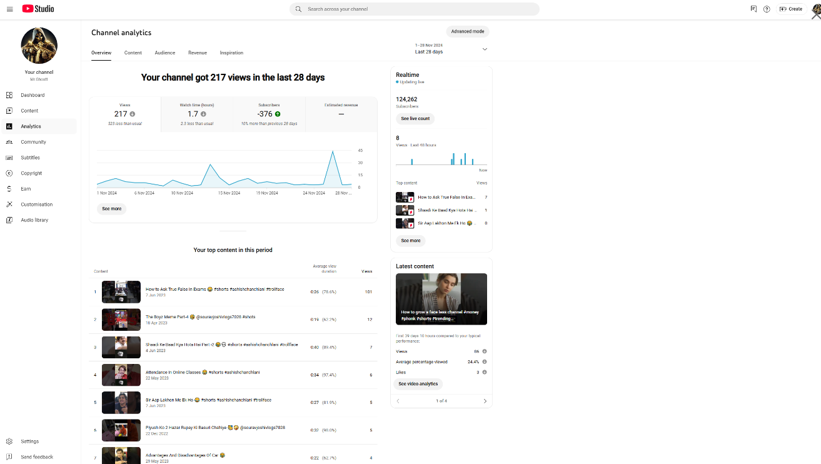This screenshot has width=821, height=464.
Task: Go to next latest content card
Action: 485,401
